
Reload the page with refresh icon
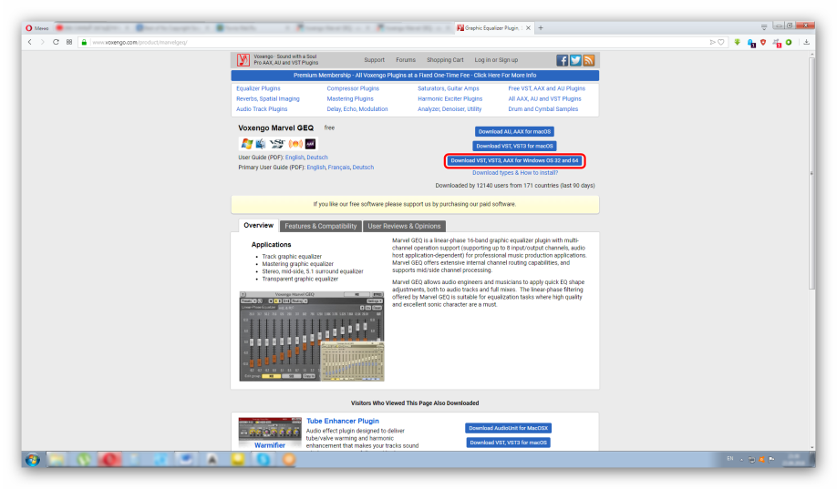pos(56,42)
